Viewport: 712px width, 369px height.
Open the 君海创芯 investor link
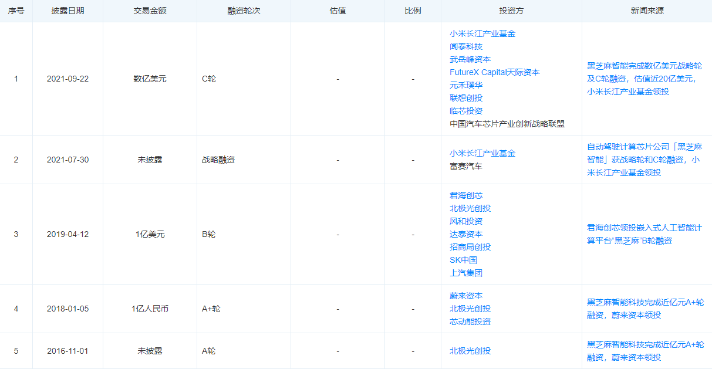click(x=466, y=195)
